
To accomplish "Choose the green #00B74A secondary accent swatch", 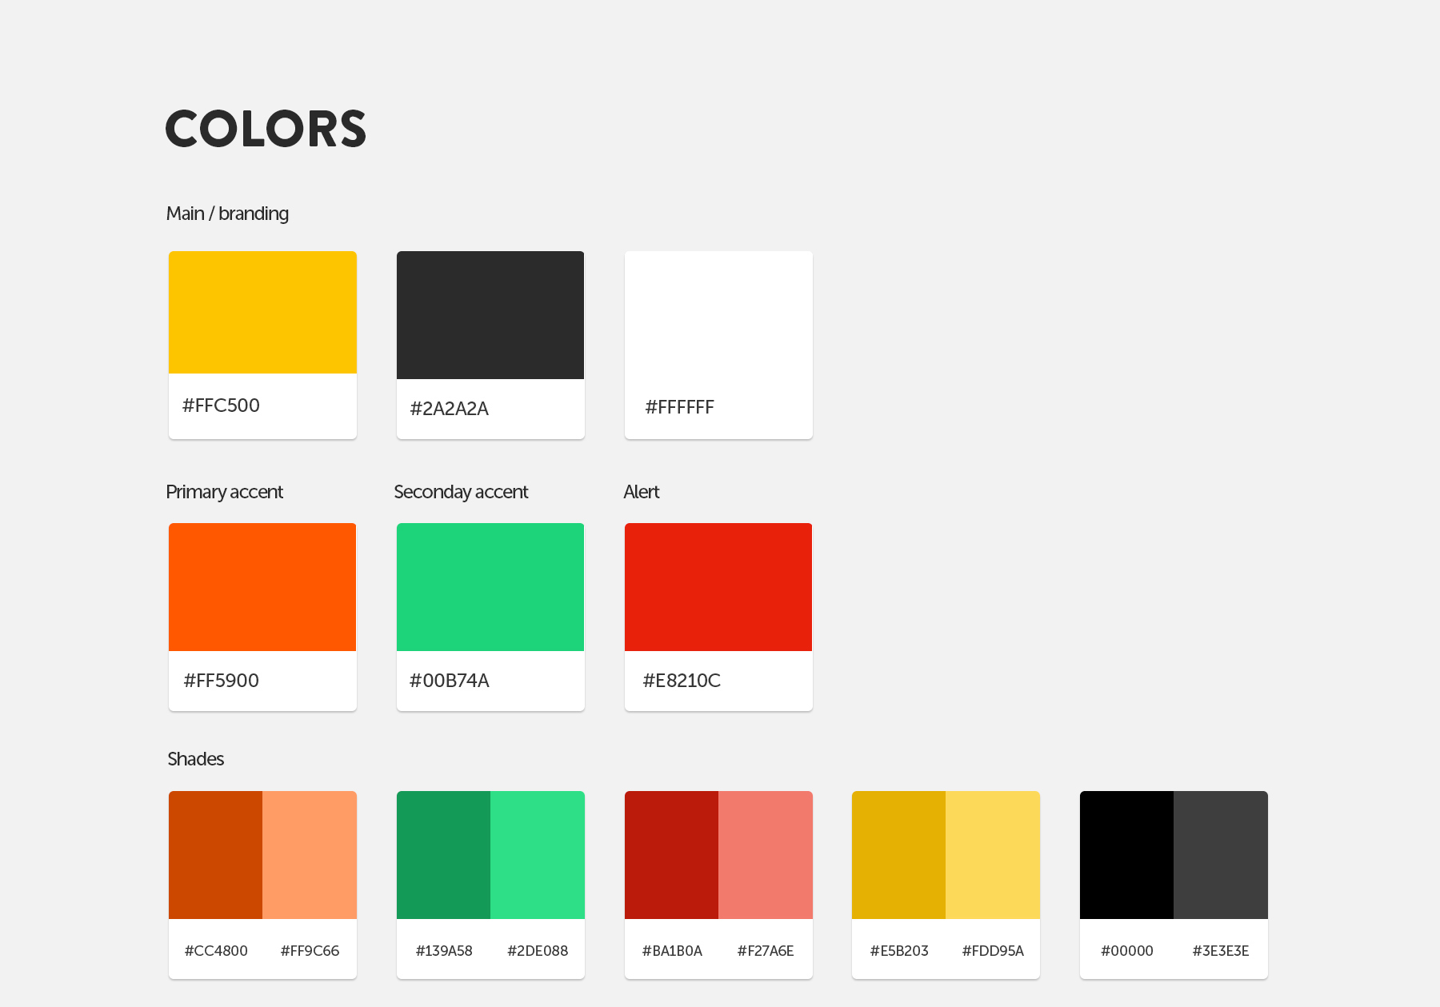I will pos(490,587).
